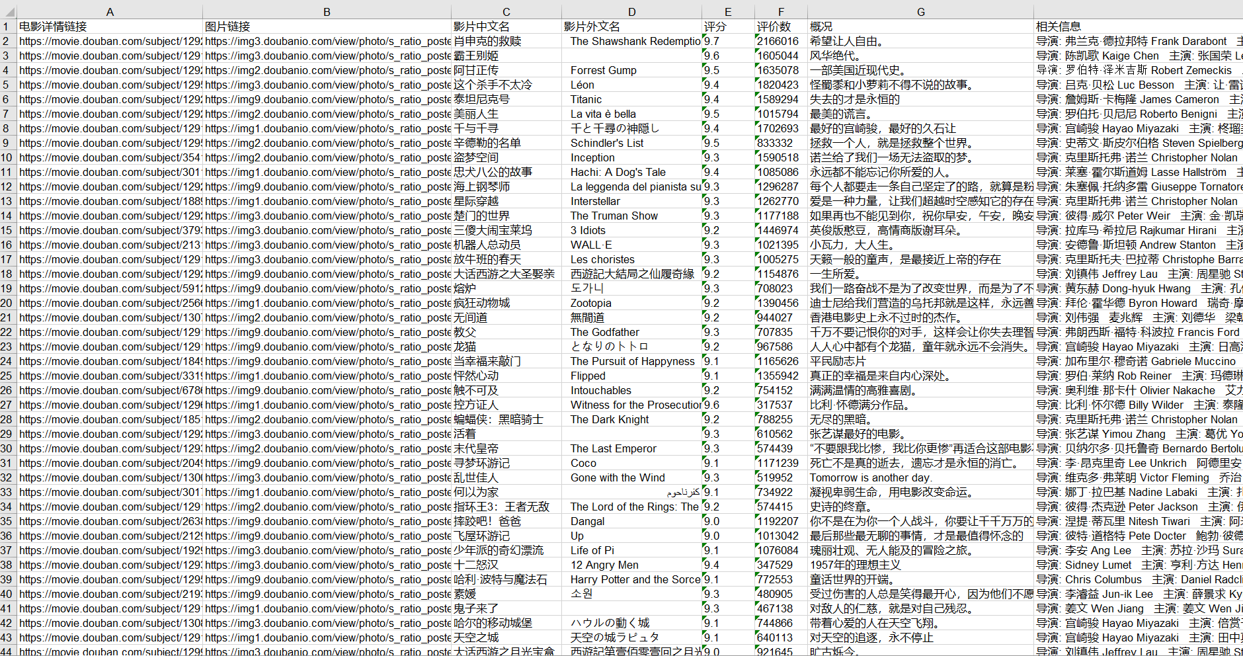Viewport: 1243px width, 656px height.
Task: Select column E containing 评分 scores
Action: click(727, 11)
